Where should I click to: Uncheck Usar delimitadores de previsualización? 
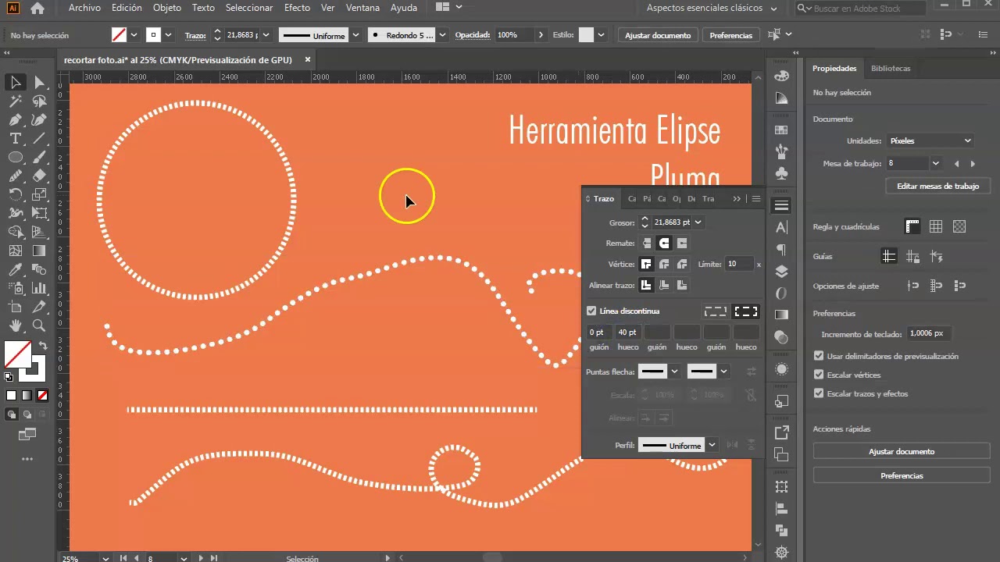[817, 356]
